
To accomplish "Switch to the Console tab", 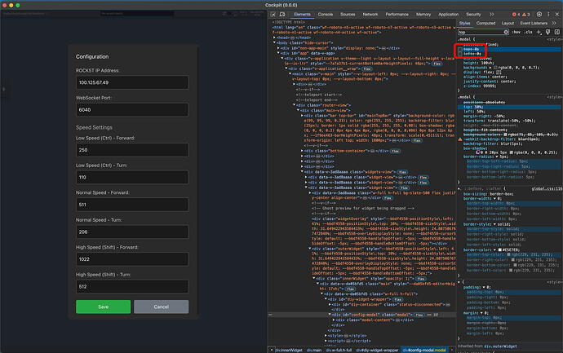I will (326, 15).
